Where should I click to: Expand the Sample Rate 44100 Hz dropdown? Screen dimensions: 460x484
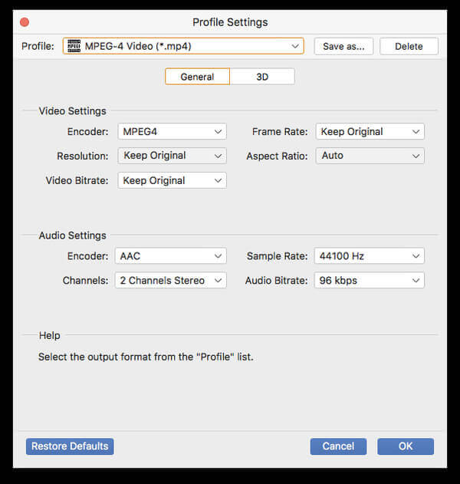point(369,256)
